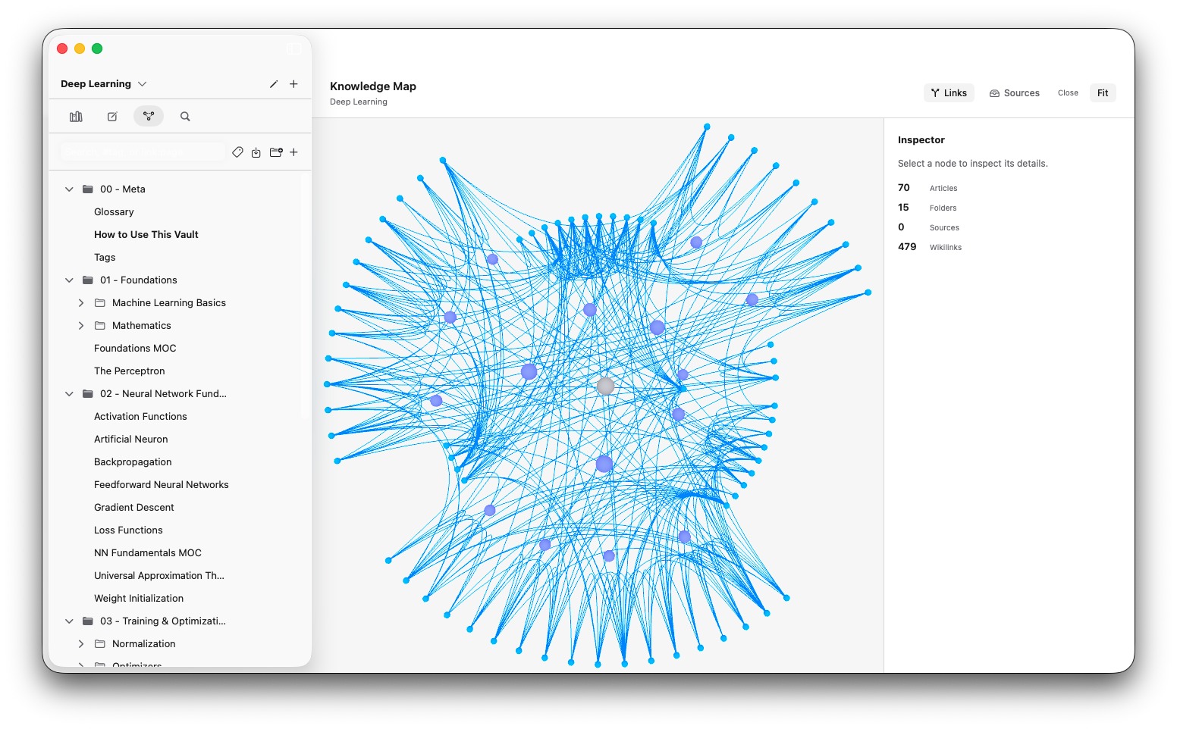The height and width of the screenshot is (729, 1177).
Task: Click the plus icon next to new folder icon
Action: coord(293,152)
